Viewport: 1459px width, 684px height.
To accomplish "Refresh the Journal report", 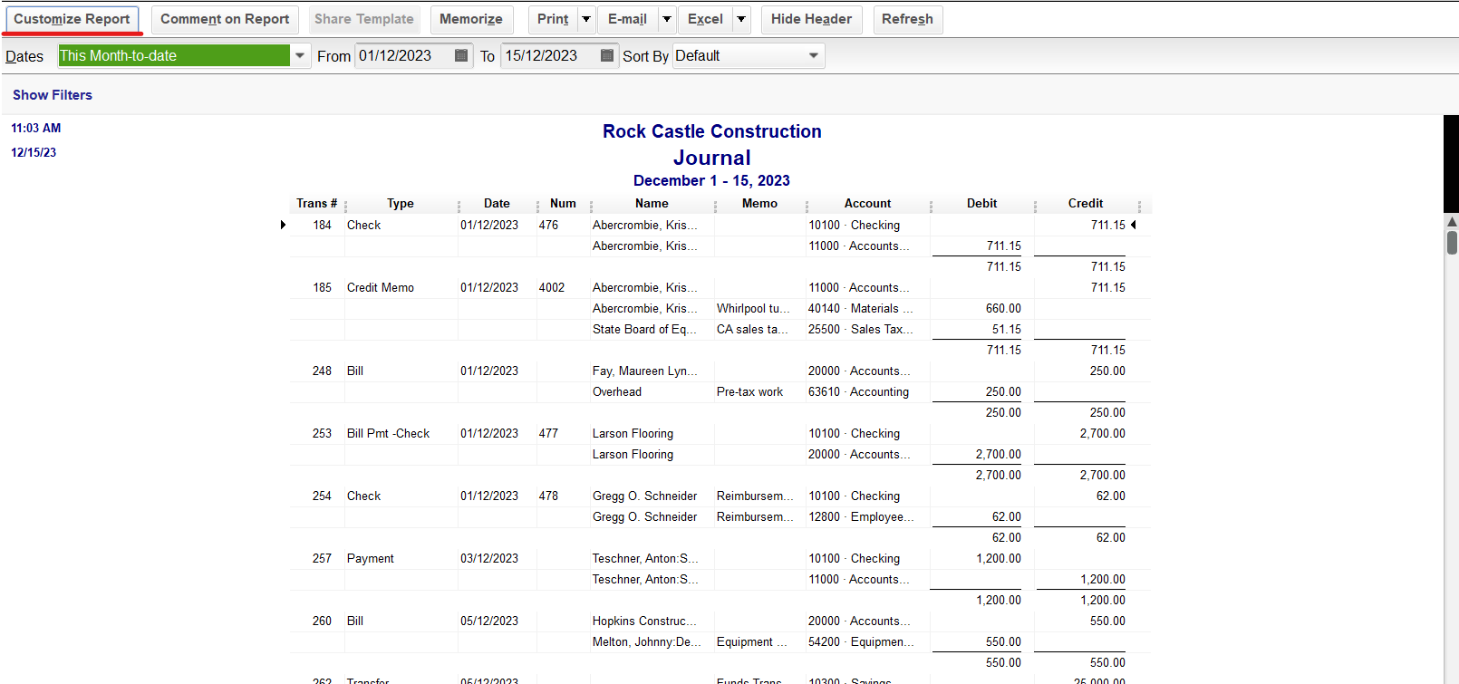I will [907, 19].
